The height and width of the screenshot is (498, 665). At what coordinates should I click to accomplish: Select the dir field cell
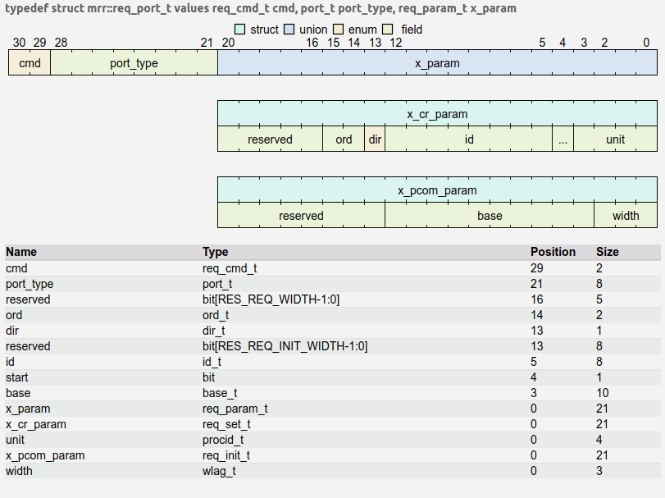[375, 139]
